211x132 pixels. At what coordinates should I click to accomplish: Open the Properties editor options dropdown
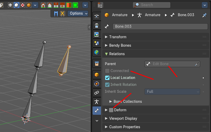[205, 5]
